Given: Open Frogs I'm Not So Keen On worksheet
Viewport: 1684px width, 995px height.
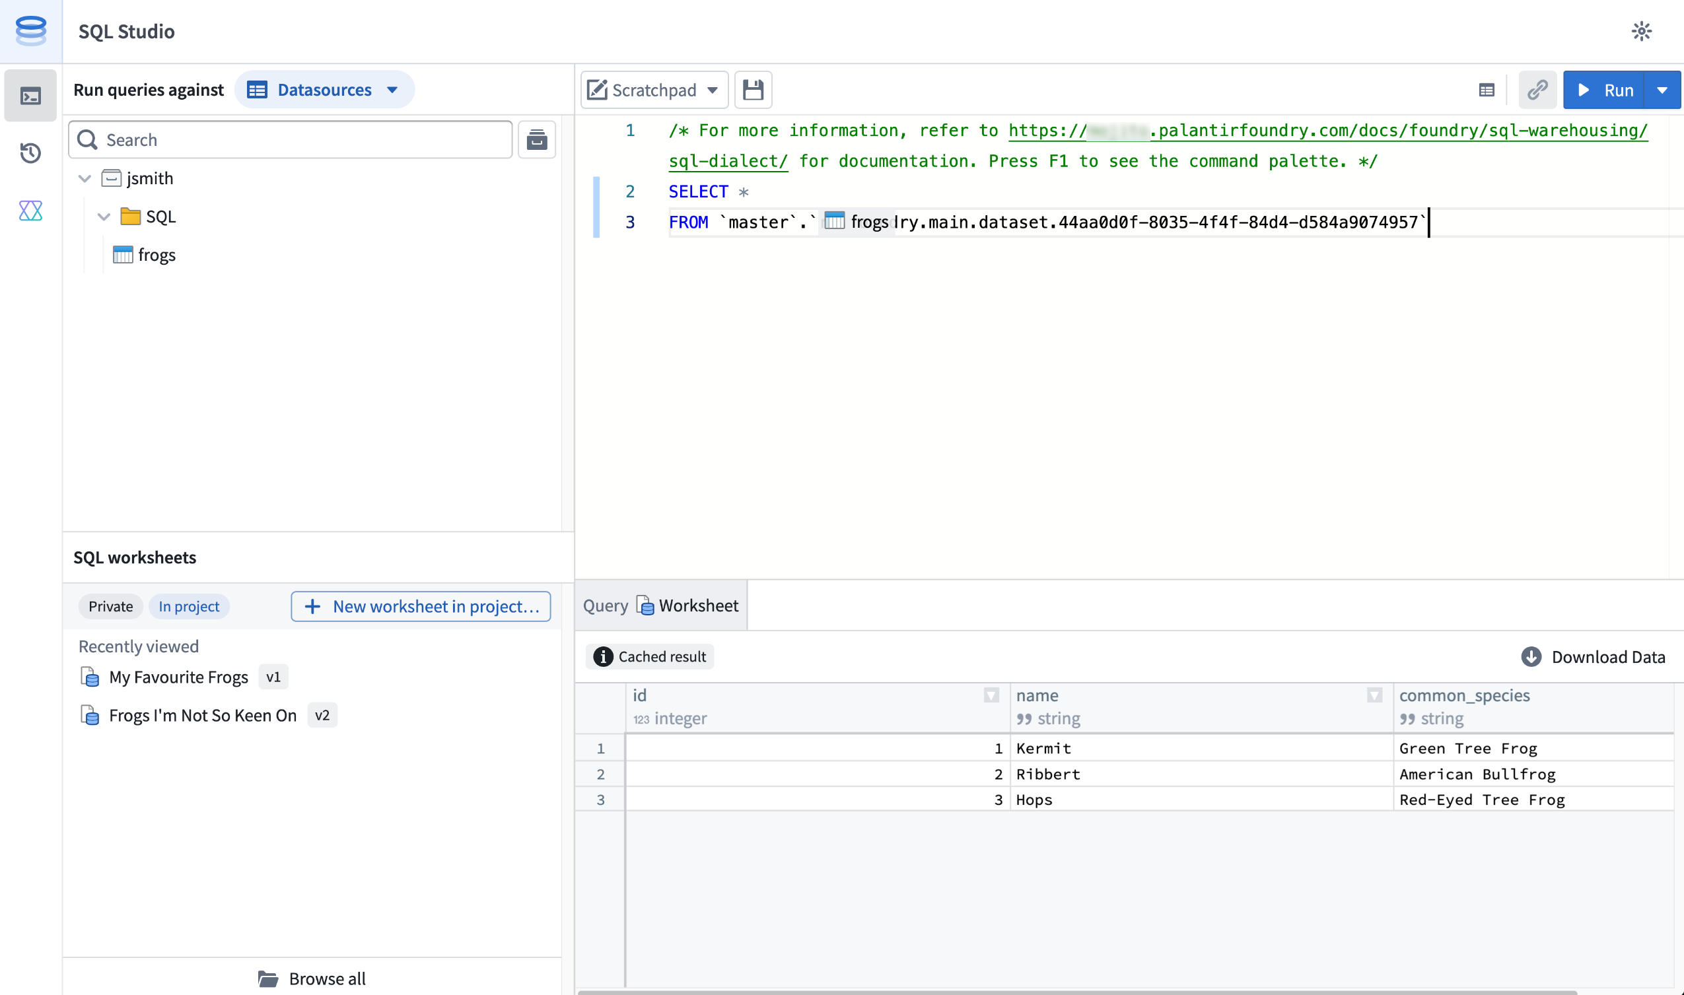Looking at the screenshot, I should tap(203, 716).
